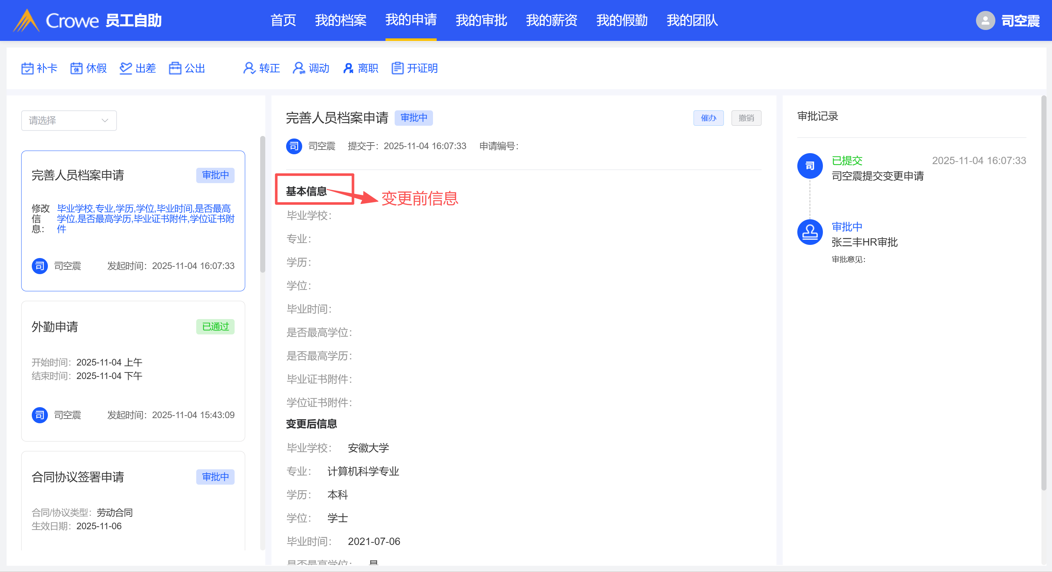Click the user avatar icon beside 司空震
This screenshot has height=572, width=1052.
tap(985, 20)
